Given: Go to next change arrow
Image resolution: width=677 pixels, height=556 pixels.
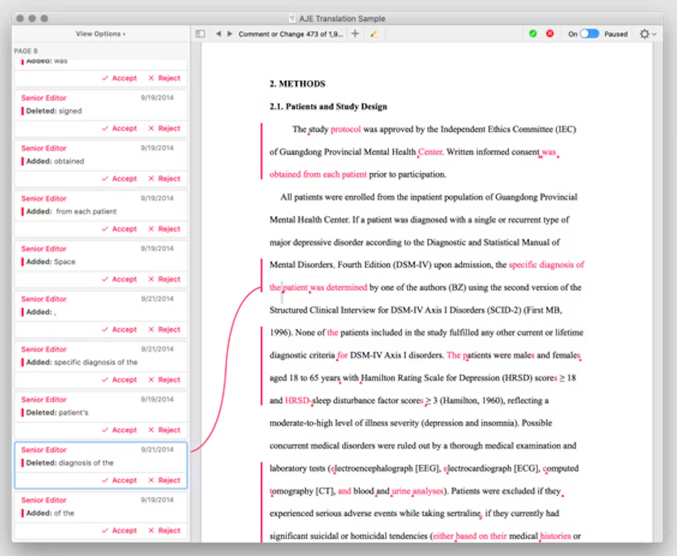Looking at the screenshot, I should coord(229,34).
